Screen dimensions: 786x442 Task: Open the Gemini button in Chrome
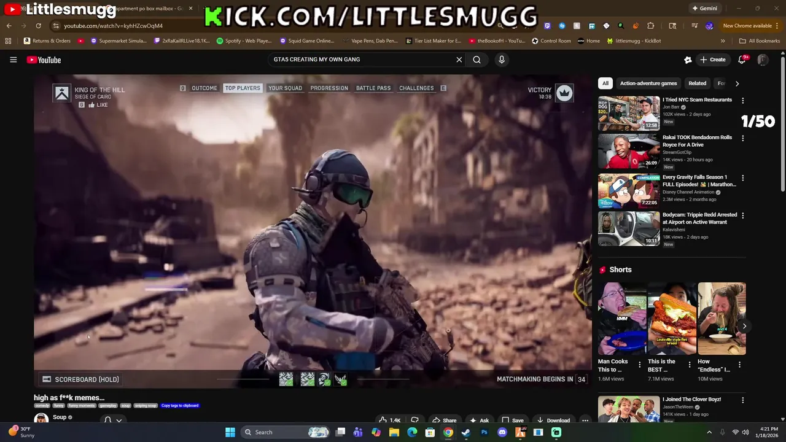[x=704, y=9]
